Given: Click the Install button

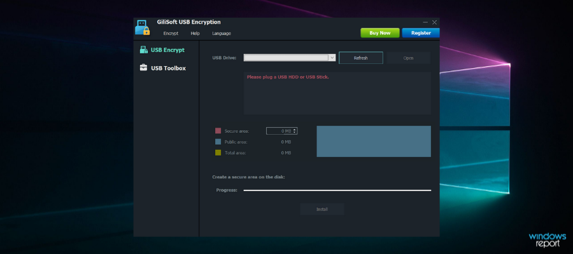Looking at the screenshot, I should 322,209.
